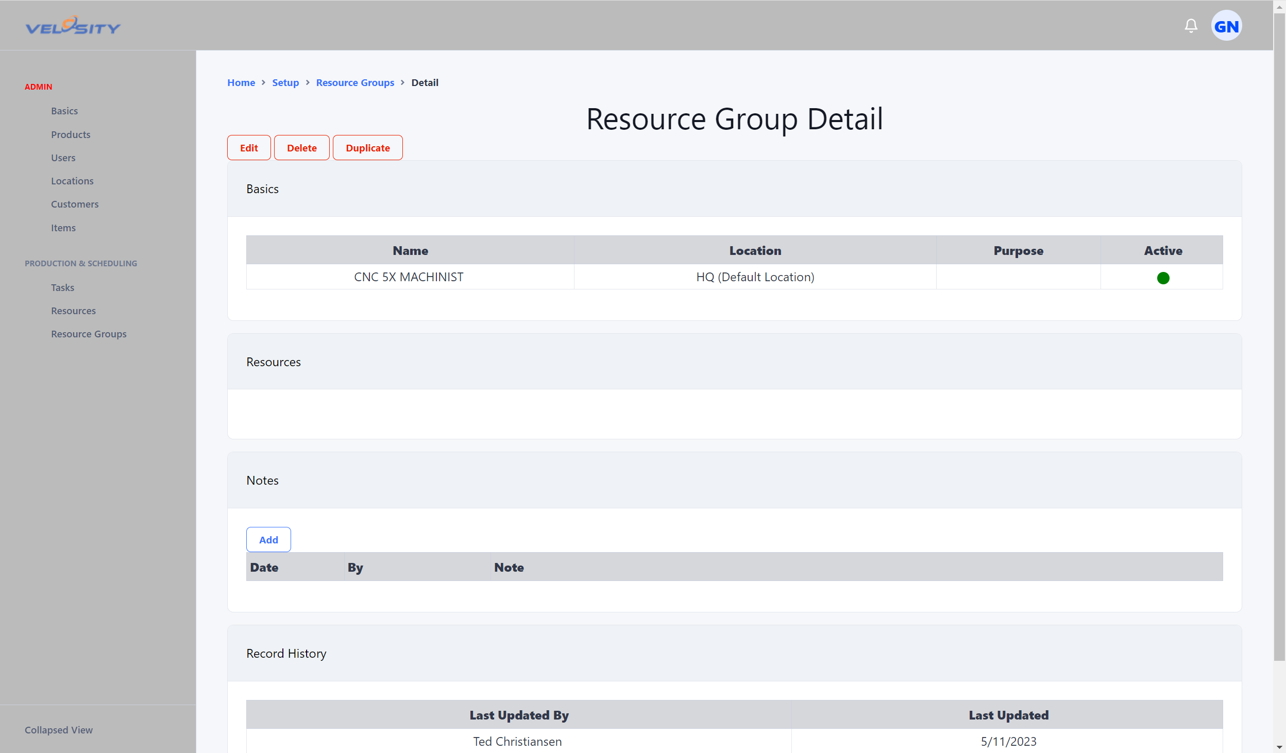Click the Note column header
Screen dimensions: 1286x753
[x=857, y=567]
